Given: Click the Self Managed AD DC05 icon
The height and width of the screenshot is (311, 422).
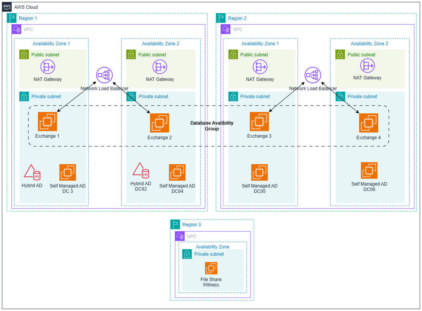Looking at the screenshot, I should (259, 172).
